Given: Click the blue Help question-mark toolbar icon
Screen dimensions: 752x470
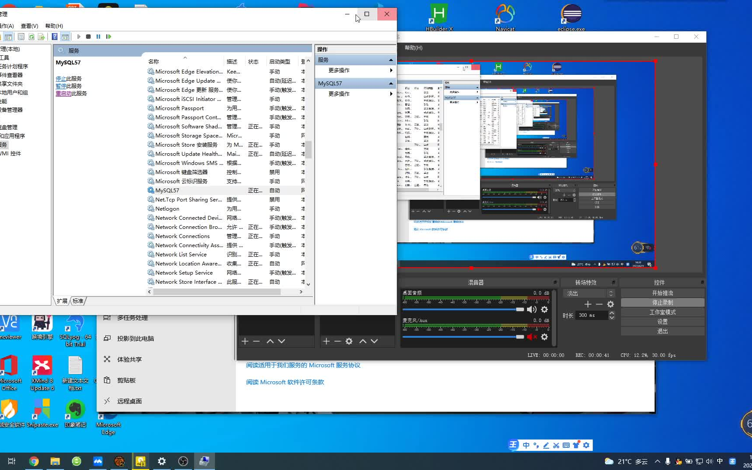Looking at the screenshot, I should [54, 37].
